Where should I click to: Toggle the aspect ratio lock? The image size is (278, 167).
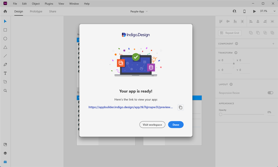tap(234, 63)
